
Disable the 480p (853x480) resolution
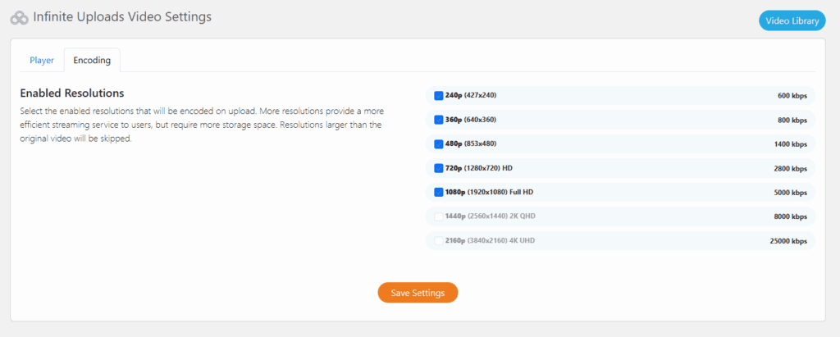coord(438,143)
